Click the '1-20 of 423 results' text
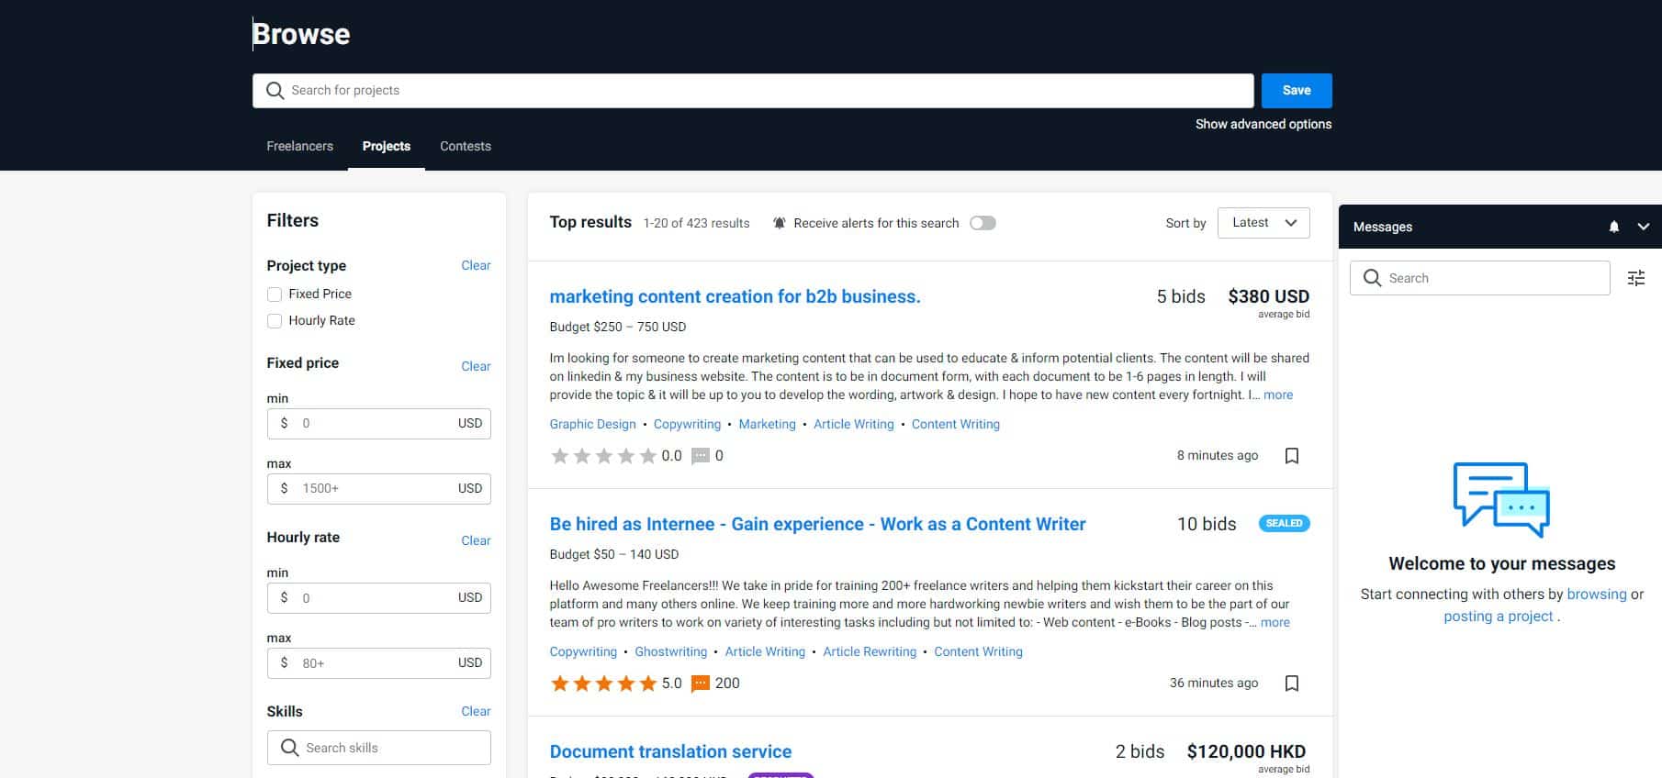This screenshot has height=778, width=1662. click(696, 223)
